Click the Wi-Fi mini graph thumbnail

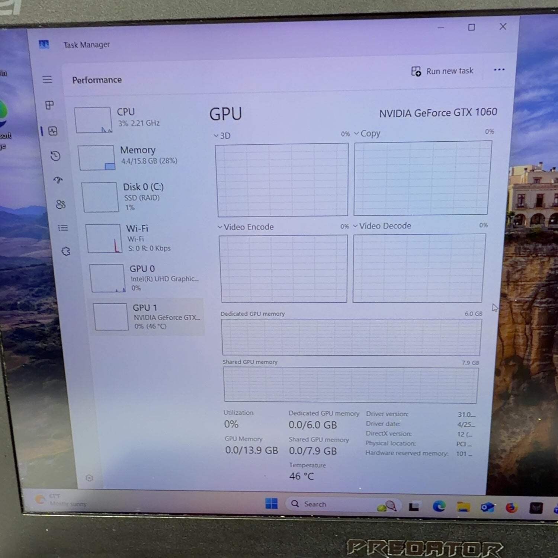pyautogui.click(x=104, y=238)
